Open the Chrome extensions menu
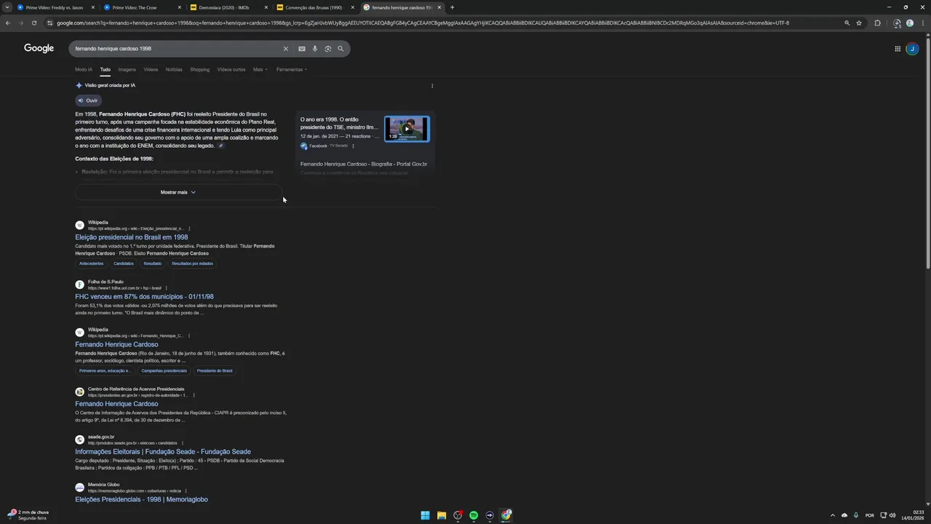 coord(877,23)
